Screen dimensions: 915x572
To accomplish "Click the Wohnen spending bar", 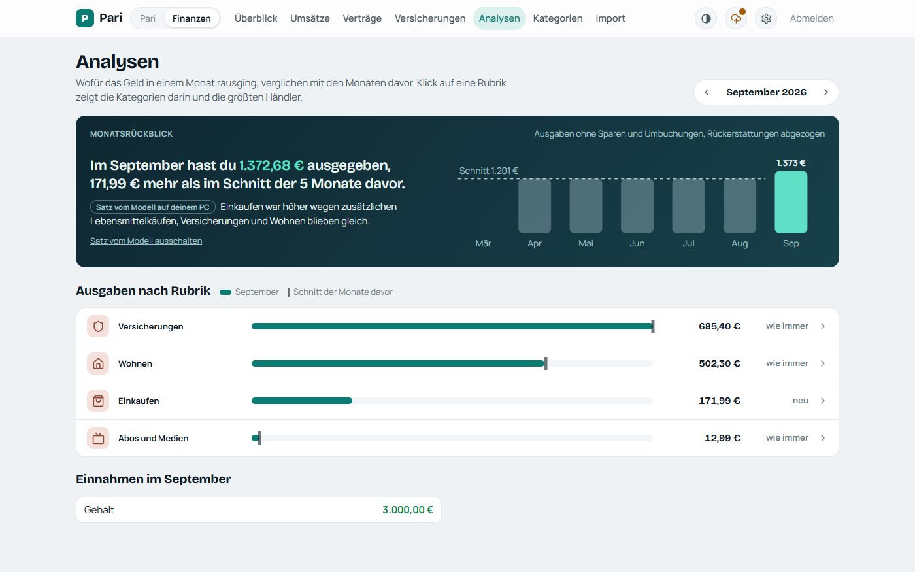I will coord(398,363).
